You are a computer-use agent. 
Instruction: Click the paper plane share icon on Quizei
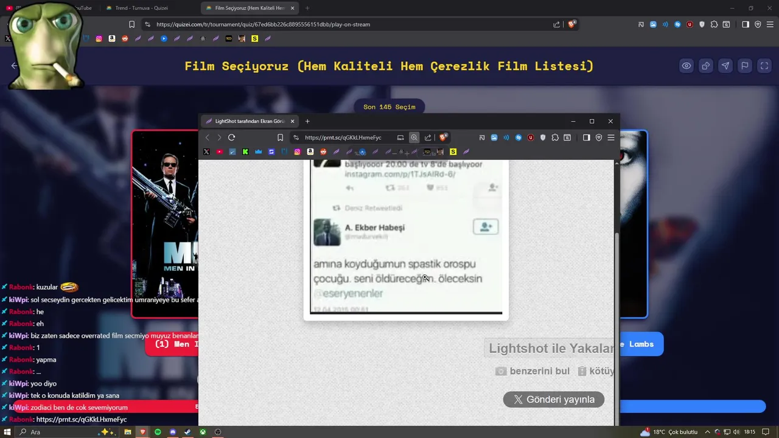[725, 66]
